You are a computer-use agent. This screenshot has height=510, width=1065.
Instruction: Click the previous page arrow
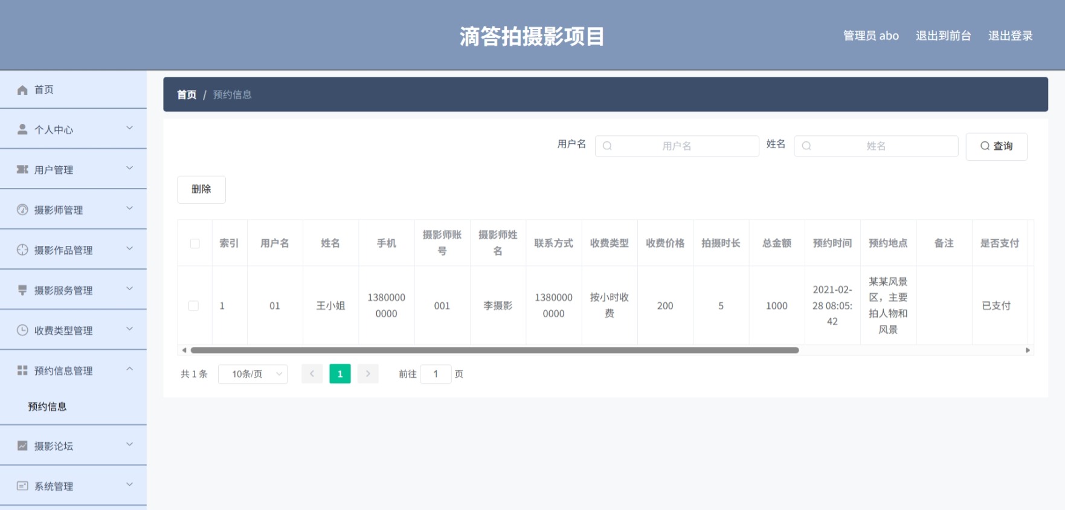click(x=312, y=374)
